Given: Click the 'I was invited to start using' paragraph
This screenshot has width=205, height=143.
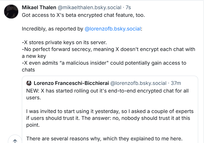Looking at the screenshot, I should (110, 118).
